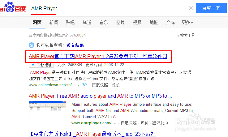Click the 翻译此页 translate link
Viewport: 228px width, 137px height.
[x=160, y=123]
